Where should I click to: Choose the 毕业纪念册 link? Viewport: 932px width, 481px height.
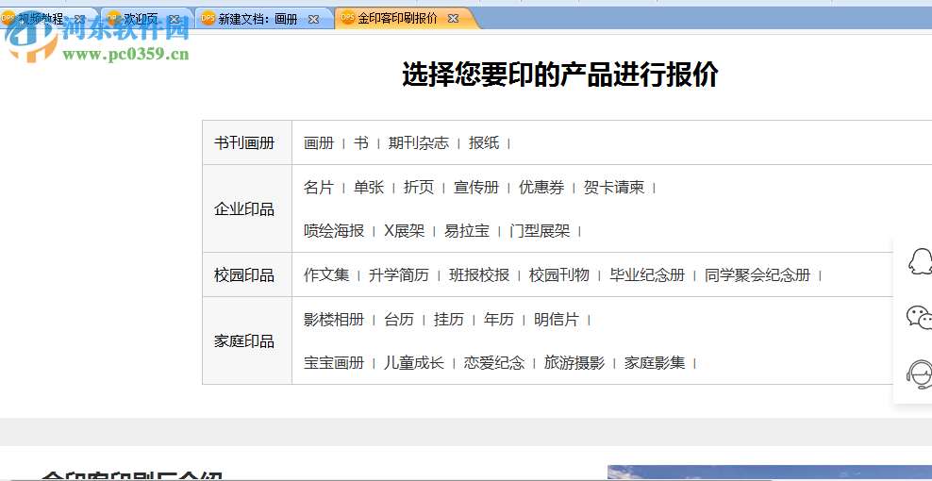click(647, 274)
